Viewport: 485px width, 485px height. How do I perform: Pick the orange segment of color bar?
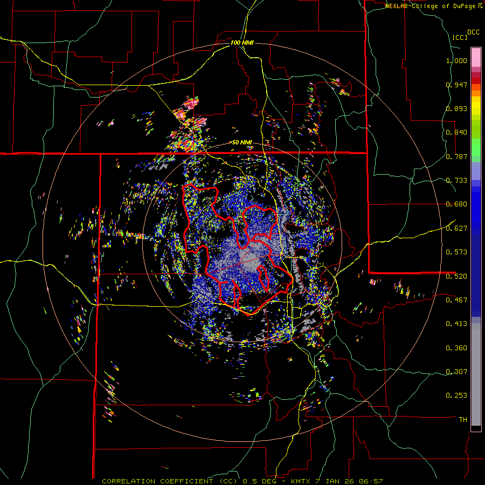coord(476,93)
